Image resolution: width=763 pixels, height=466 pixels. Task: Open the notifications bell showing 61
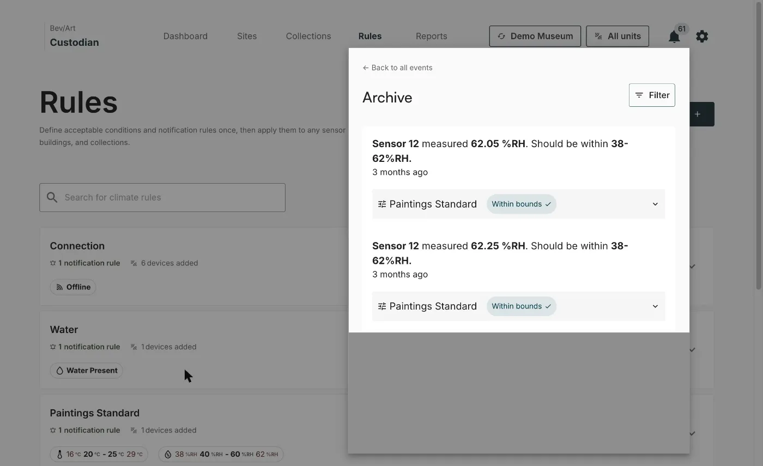point(674,37)
